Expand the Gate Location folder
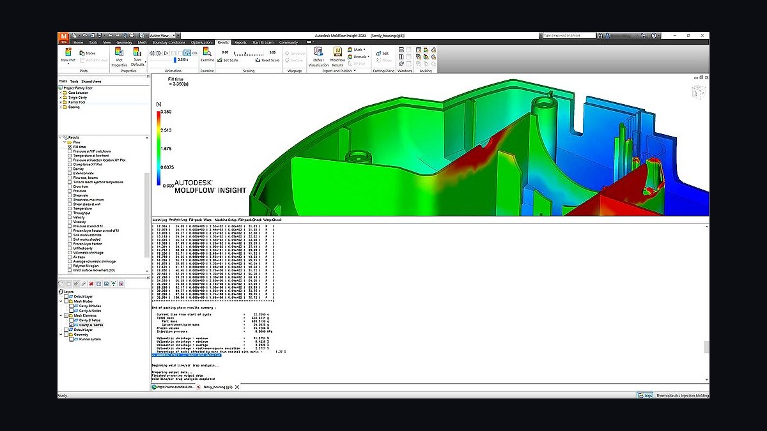This screenshot has height=431, width=767. pyautogui.click(x=61, y=93)
